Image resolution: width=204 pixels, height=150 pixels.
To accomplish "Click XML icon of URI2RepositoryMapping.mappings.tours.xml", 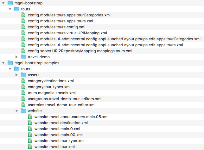I will click(x=23, y=51).
